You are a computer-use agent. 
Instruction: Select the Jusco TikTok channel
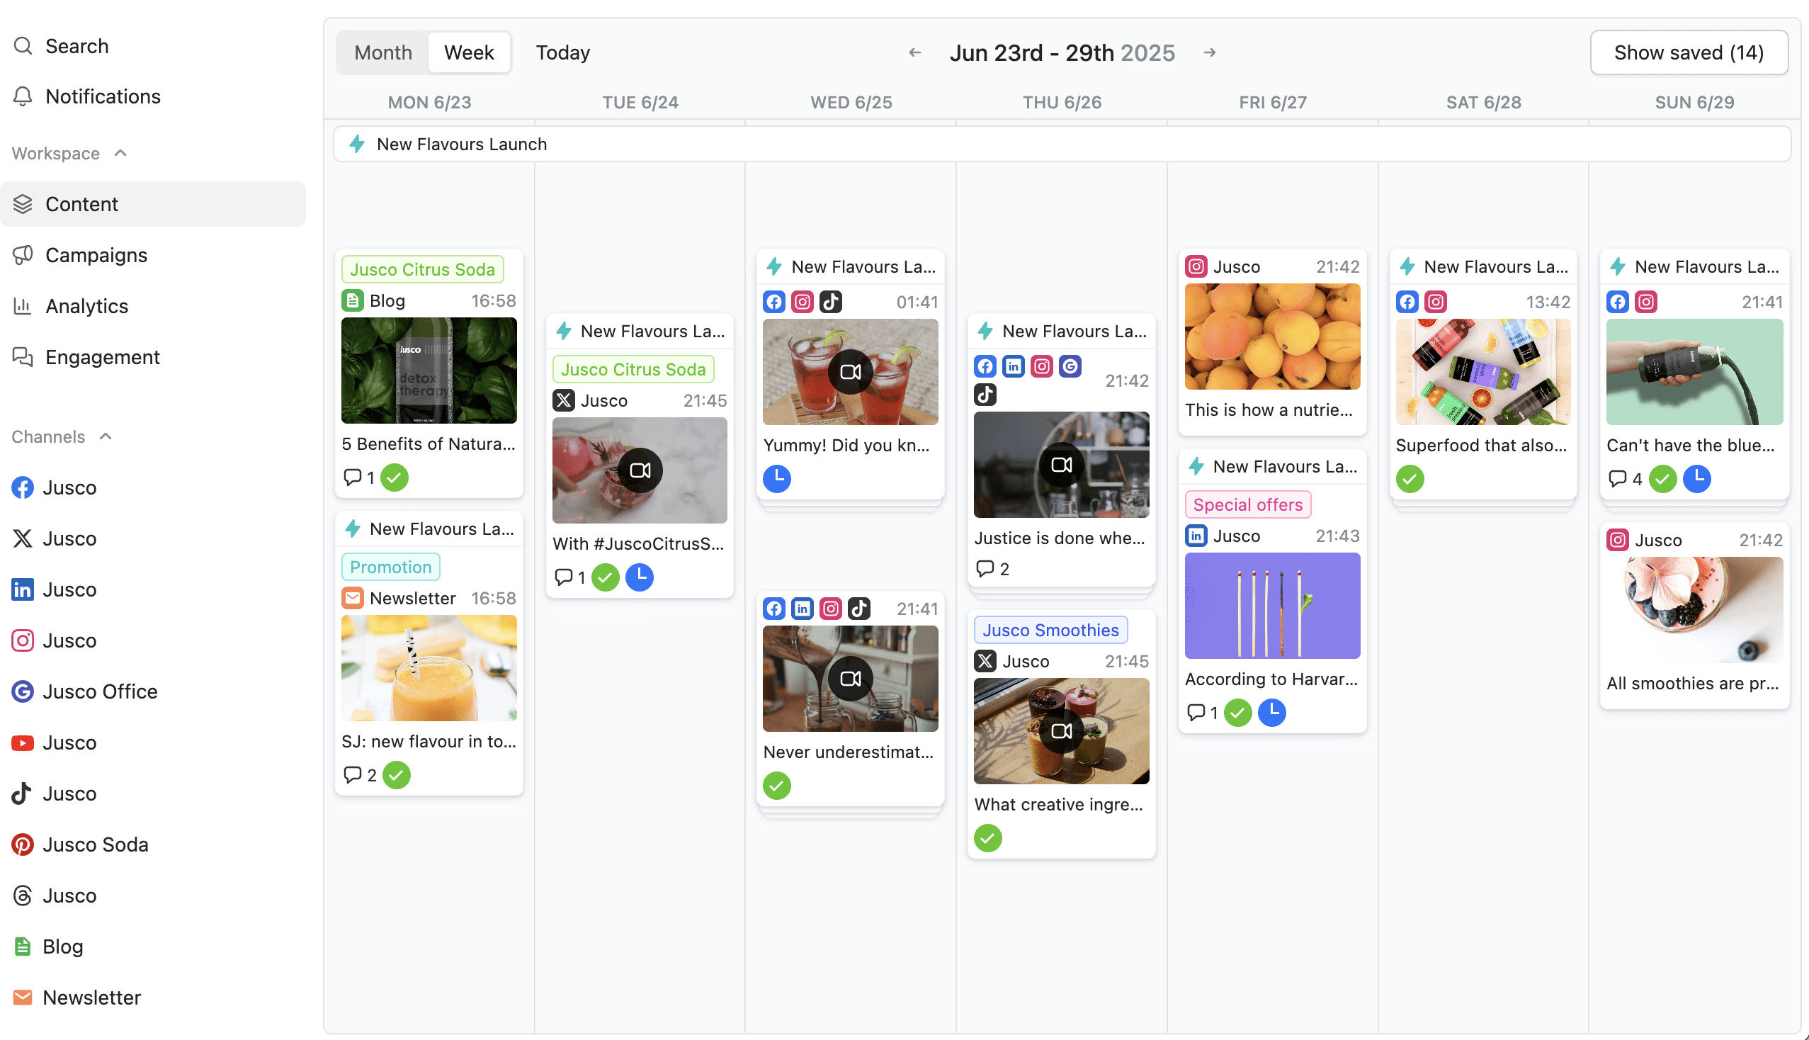[69, 793]
